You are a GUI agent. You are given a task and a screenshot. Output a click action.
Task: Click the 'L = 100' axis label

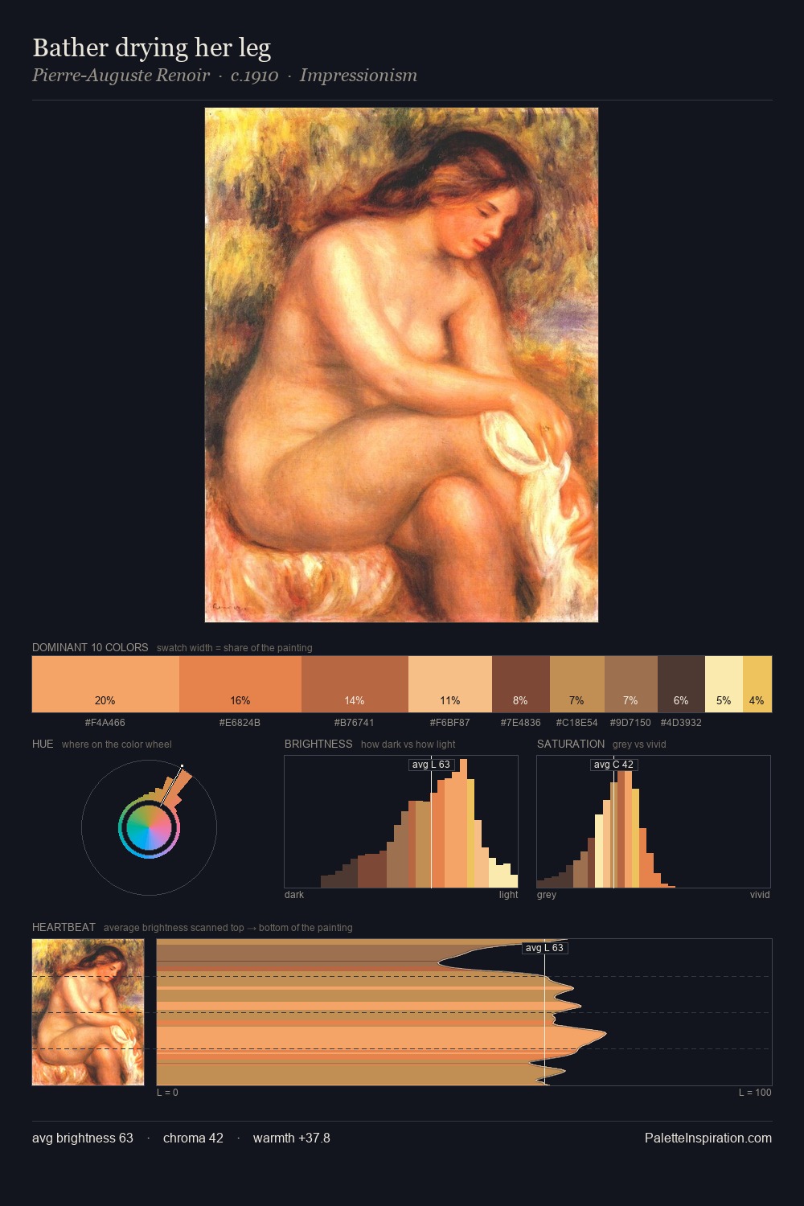pyautogui.click(x=755, y=1093)
